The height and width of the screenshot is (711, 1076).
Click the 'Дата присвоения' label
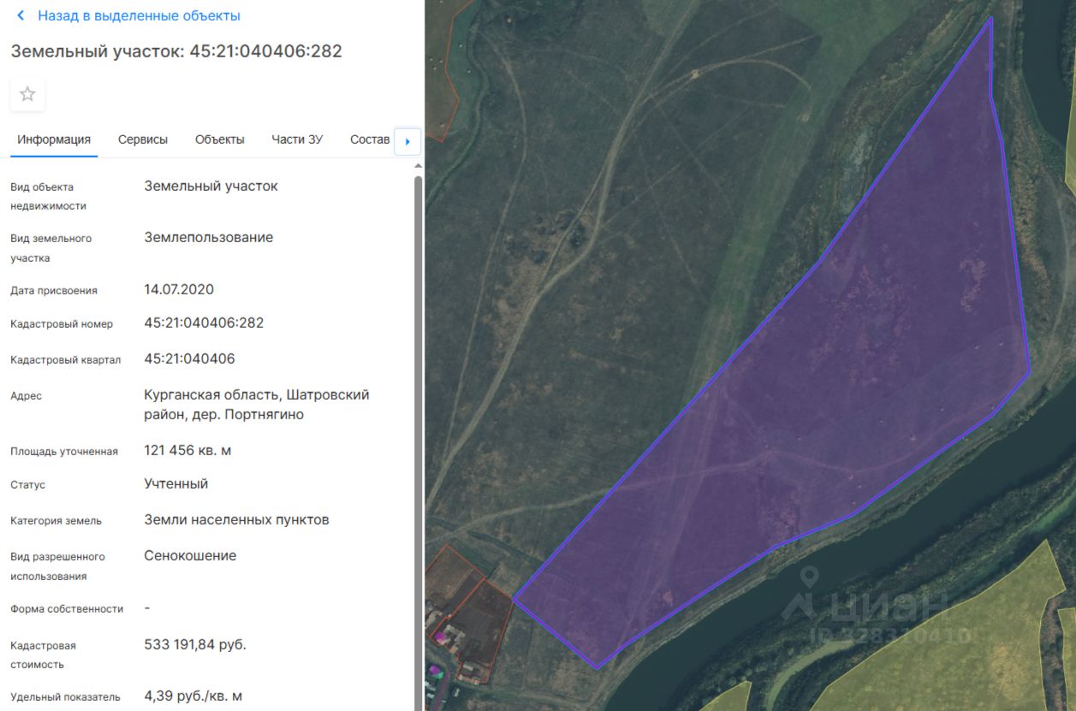coord(54,291)
